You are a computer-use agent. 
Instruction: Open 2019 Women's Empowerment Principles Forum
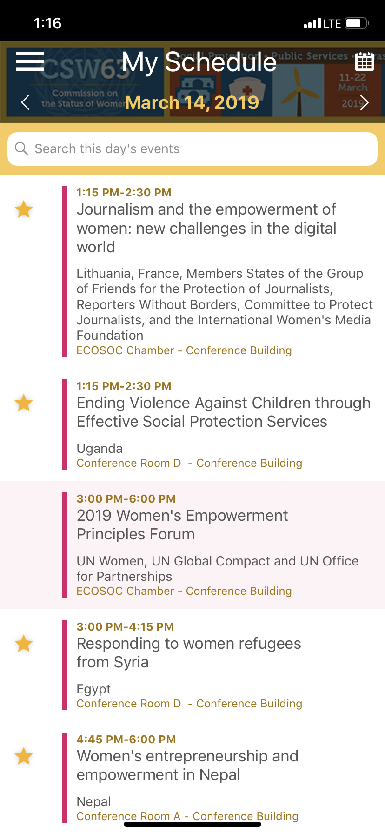[x=182, y=525]
